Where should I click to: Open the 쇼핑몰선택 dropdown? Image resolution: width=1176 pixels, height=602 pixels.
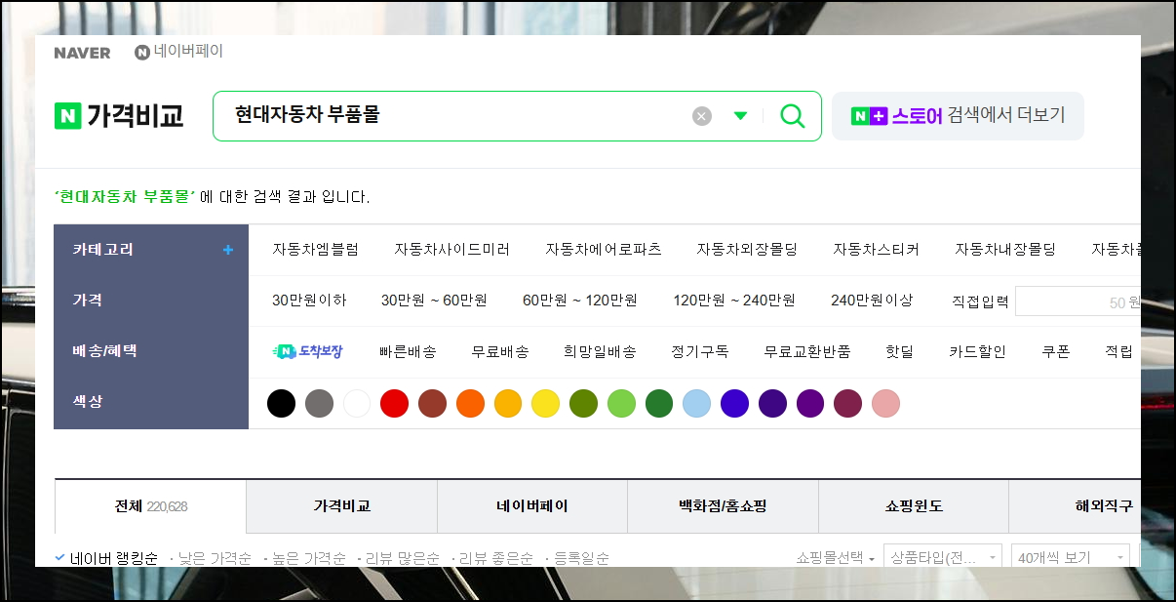click(836, 558)
